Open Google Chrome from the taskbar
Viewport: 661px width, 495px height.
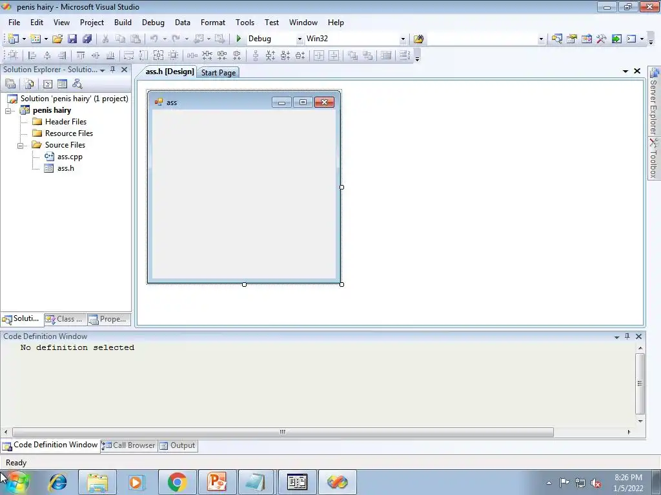(177, 482)
